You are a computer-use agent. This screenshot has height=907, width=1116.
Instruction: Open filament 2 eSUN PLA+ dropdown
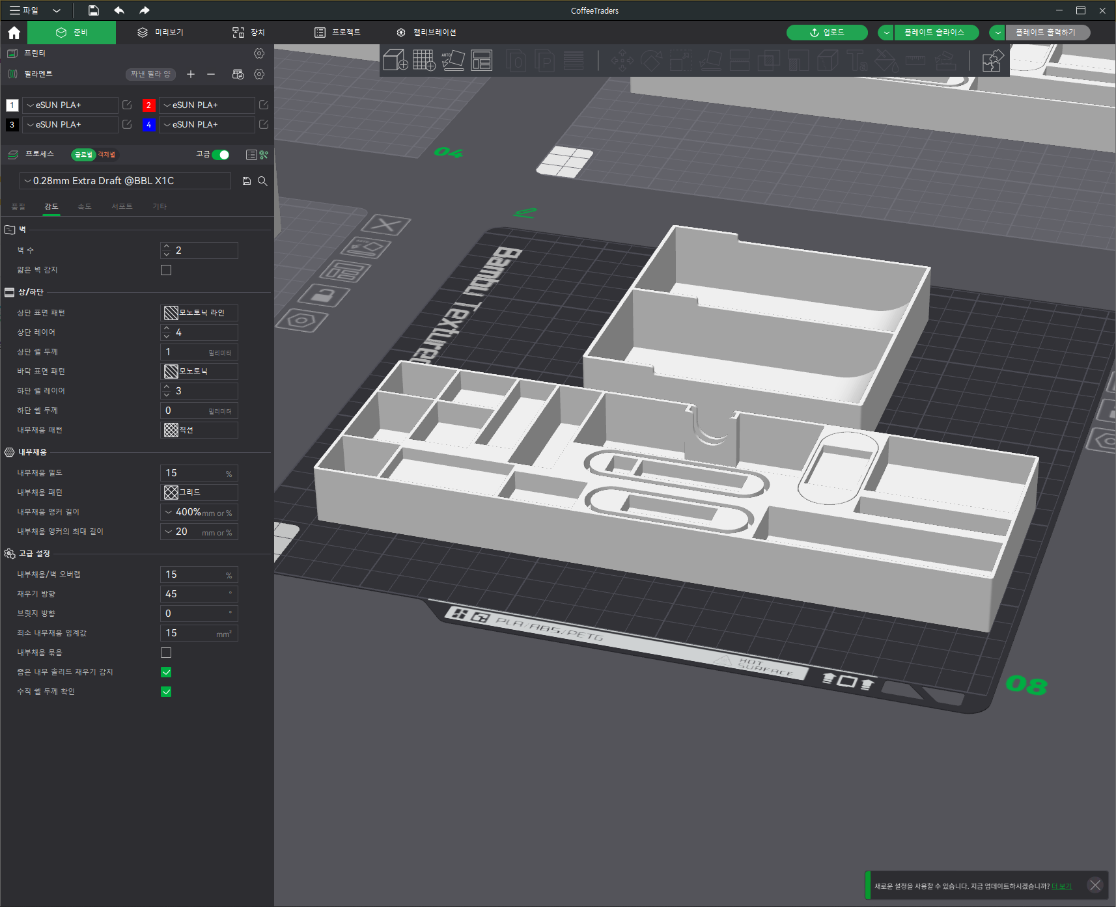tap(207, 105)
